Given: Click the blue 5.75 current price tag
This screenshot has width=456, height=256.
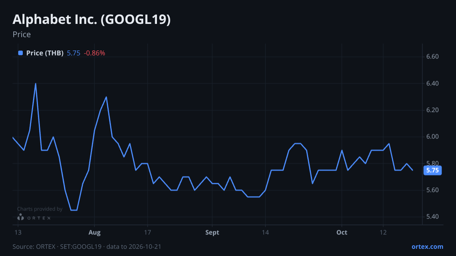Looking at the screenshot, I should point(432,170).
